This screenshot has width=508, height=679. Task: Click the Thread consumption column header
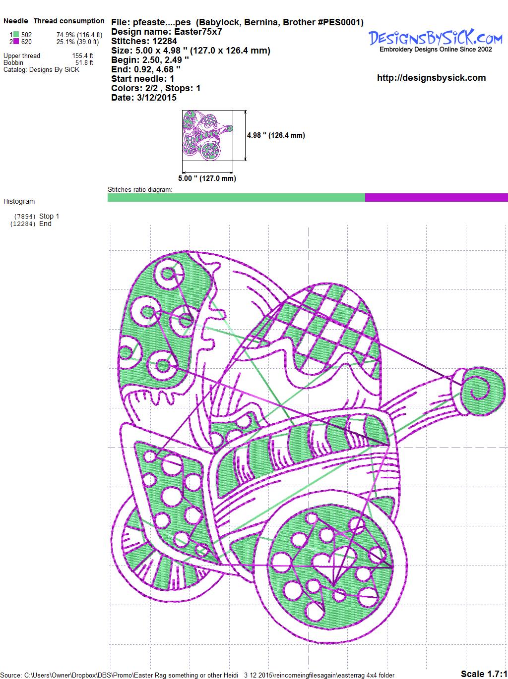pyautogui.click(x=69, y=21)
